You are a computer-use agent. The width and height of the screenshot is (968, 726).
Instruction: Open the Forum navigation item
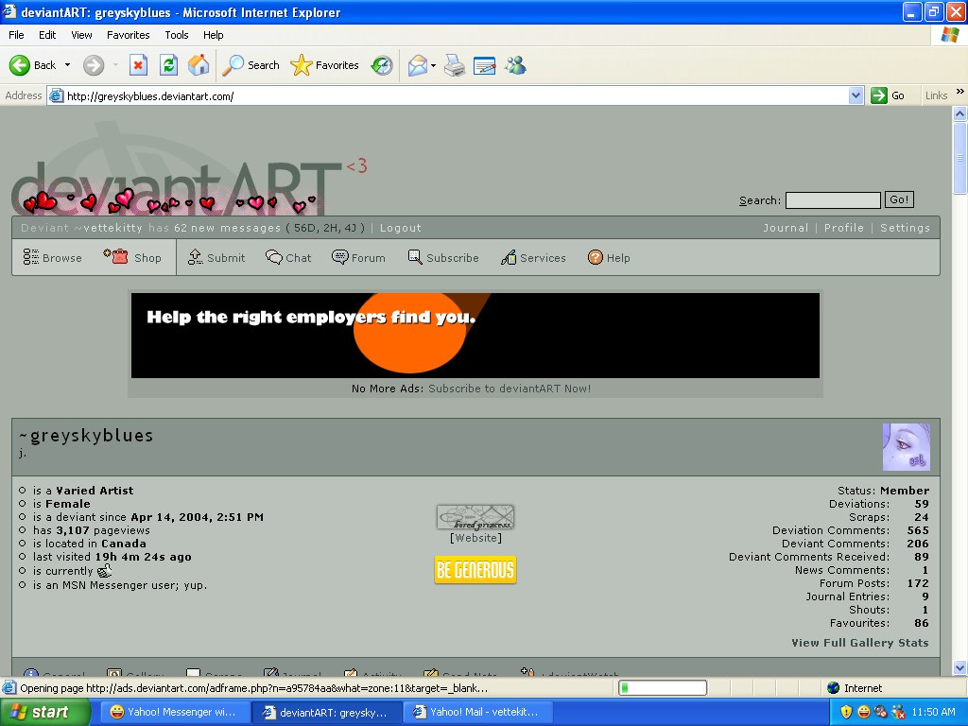tap(358, 257)
